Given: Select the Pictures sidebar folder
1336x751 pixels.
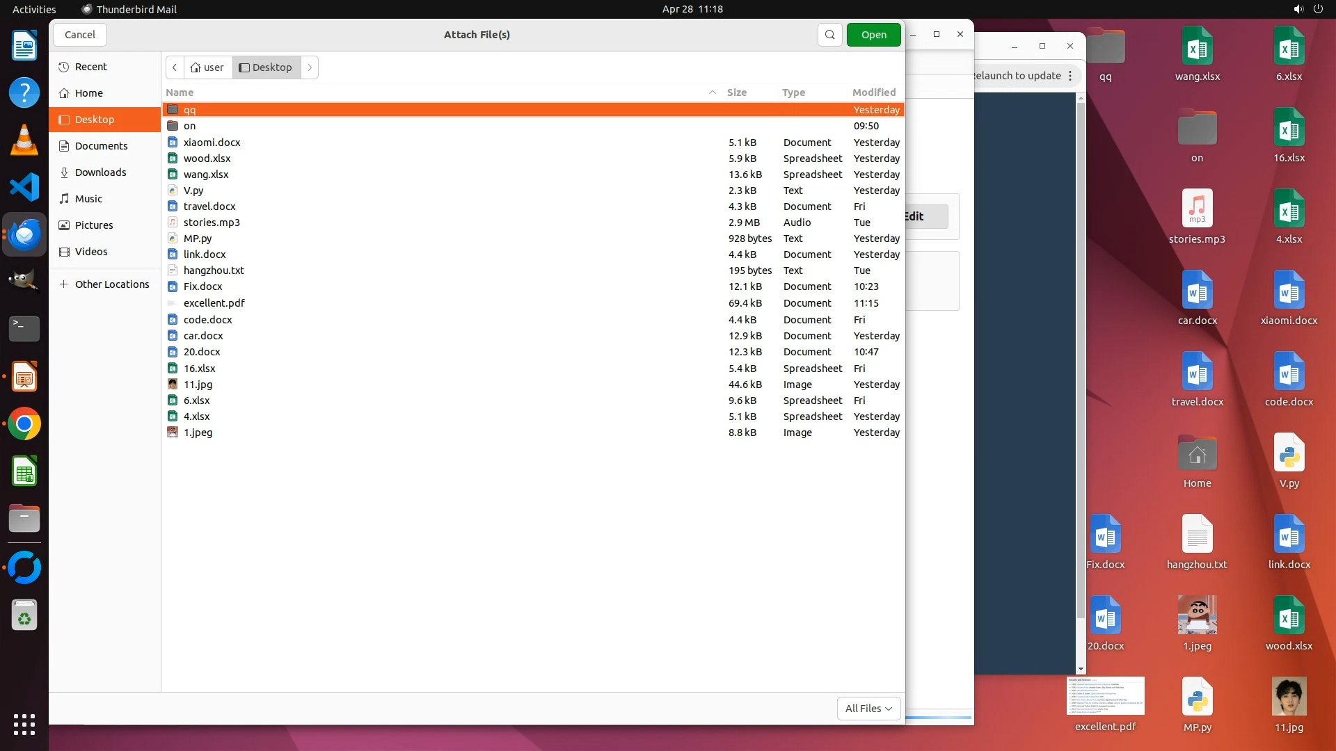Looking at the screenshot, I should point(94,225).
